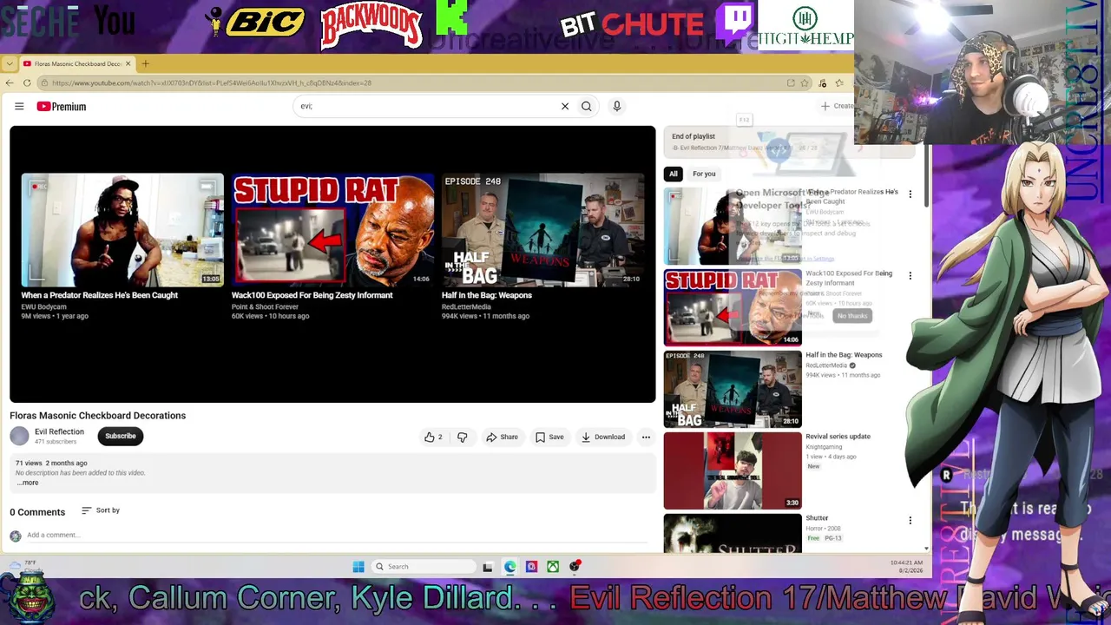The image size is (1111, 625).
Task: Open sidebar title Half in the Bag: Weapons
Action: pos(844,355)
